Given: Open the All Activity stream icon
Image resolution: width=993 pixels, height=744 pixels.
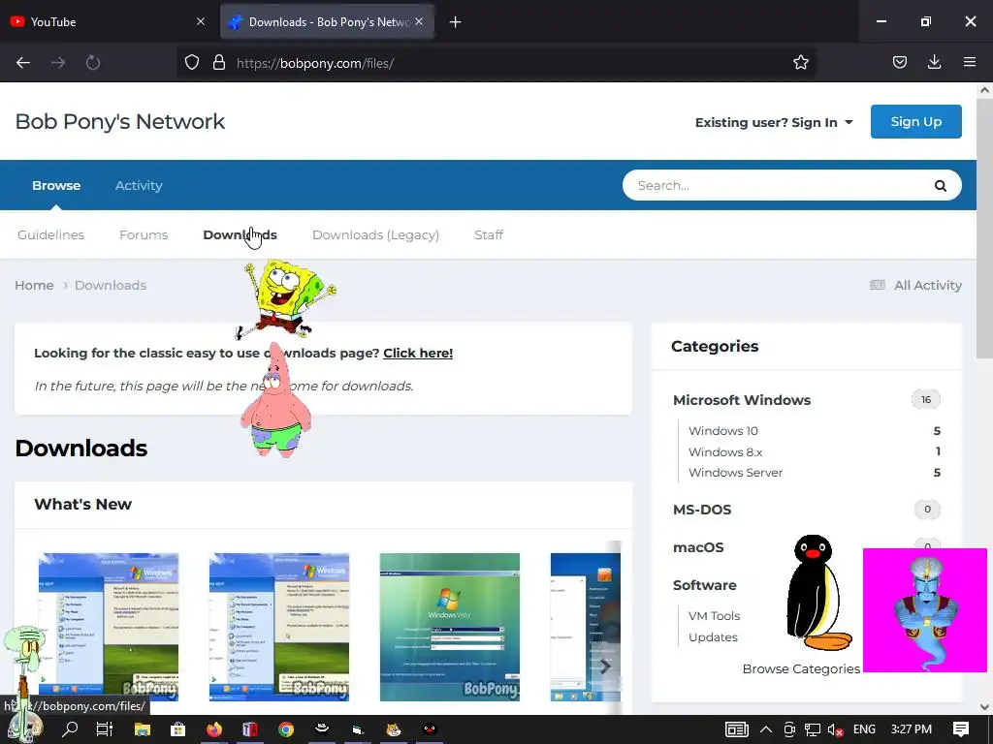Looking at the screenshot, I should [x=877, y=286].
